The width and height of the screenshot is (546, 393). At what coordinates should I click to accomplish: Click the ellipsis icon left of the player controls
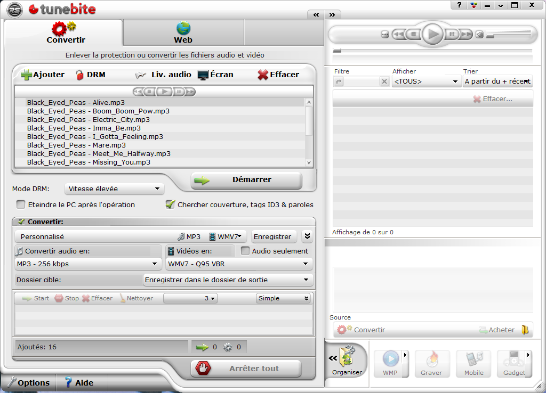pos(385,35)
